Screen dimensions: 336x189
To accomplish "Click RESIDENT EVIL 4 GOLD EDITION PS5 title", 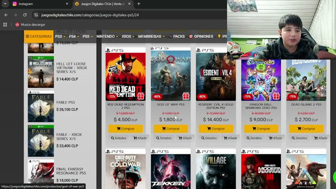I will coord(216,106).
